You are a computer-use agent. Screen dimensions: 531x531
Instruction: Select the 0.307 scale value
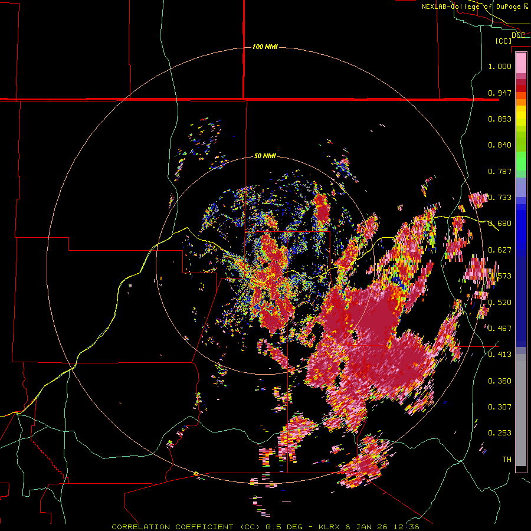pos(500,407)
